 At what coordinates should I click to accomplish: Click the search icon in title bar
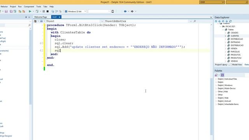pyautogui.click(x=247, y=2)
